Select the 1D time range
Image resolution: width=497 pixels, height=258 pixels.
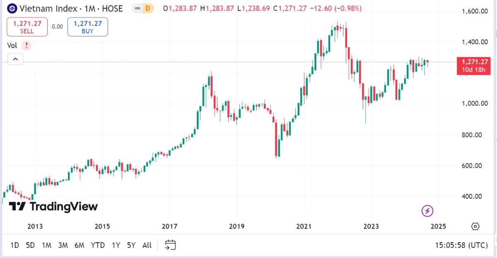[x=14, y=245]
